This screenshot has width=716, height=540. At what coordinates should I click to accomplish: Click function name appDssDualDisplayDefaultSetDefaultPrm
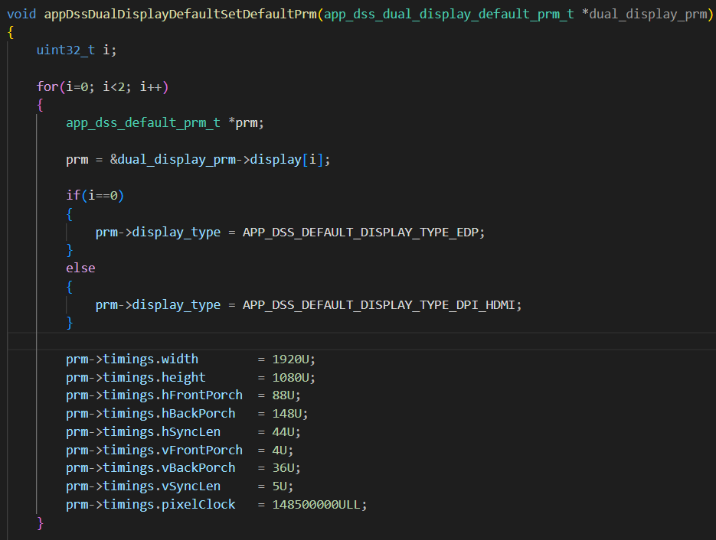pyautogui.click(x=181, y=14)
